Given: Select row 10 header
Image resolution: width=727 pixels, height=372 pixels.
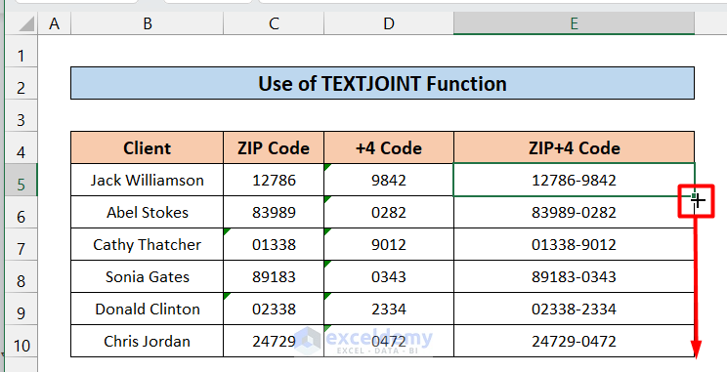Looking at the screenshot, I should tap(21, 341).
